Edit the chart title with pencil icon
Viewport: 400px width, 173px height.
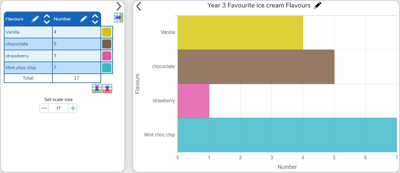[318, 5]
